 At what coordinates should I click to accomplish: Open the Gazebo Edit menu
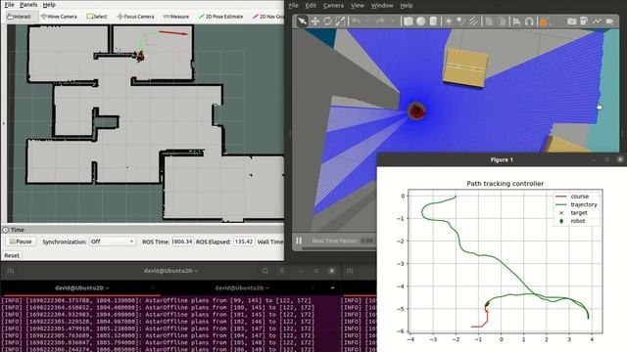311,6
